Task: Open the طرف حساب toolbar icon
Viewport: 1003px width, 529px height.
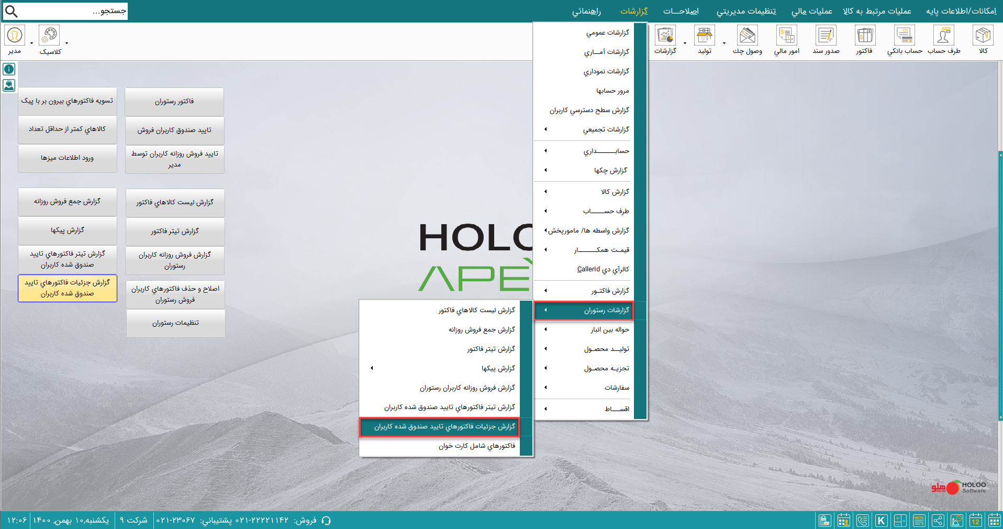Action: point(944,40)
